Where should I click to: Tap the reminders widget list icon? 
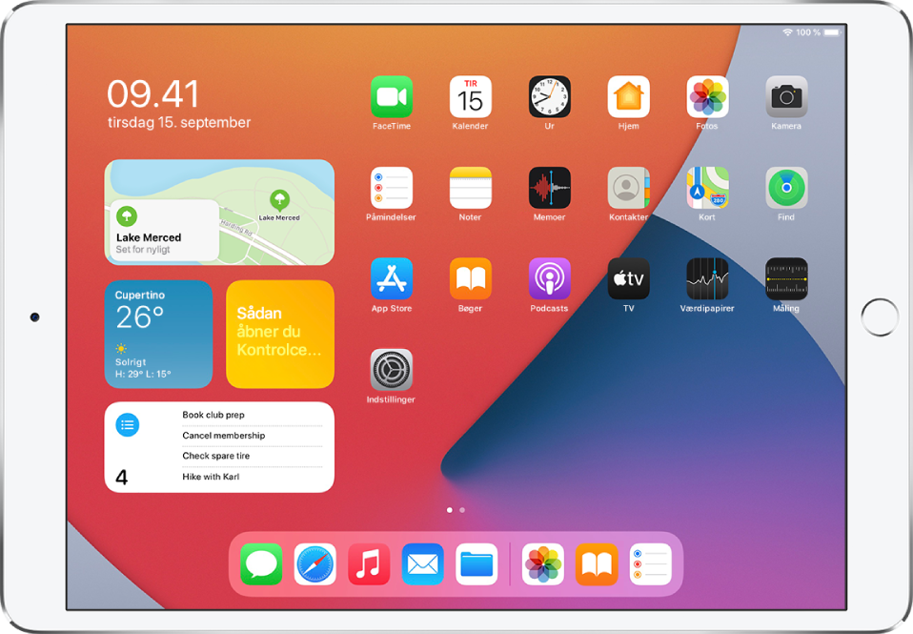tap(127, 425)
